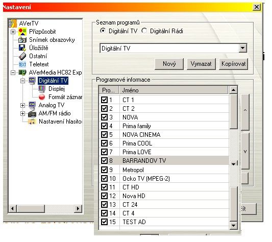Collapse the AVerMedia HC82 tree node
Image resolution: width=272 pixels, height=242 pixels.
13,72
